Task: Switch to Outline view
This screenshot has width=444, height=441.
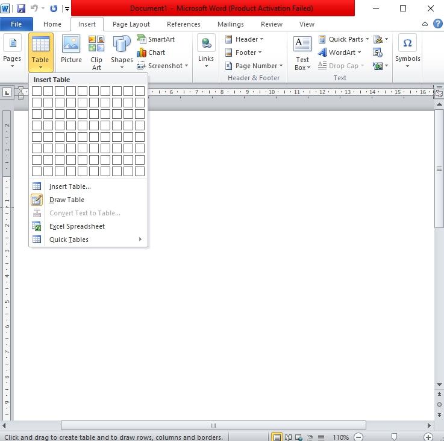Action: pyautogui.click(x=310, y=437)
